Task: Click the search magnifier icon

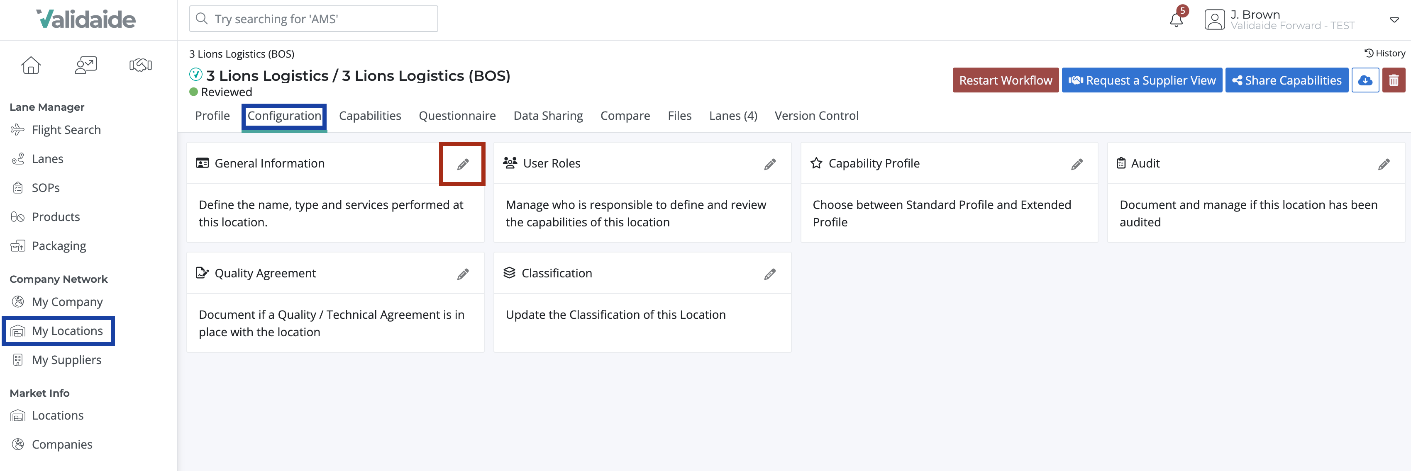Action: pyautogui.click(x=202, y=19)
